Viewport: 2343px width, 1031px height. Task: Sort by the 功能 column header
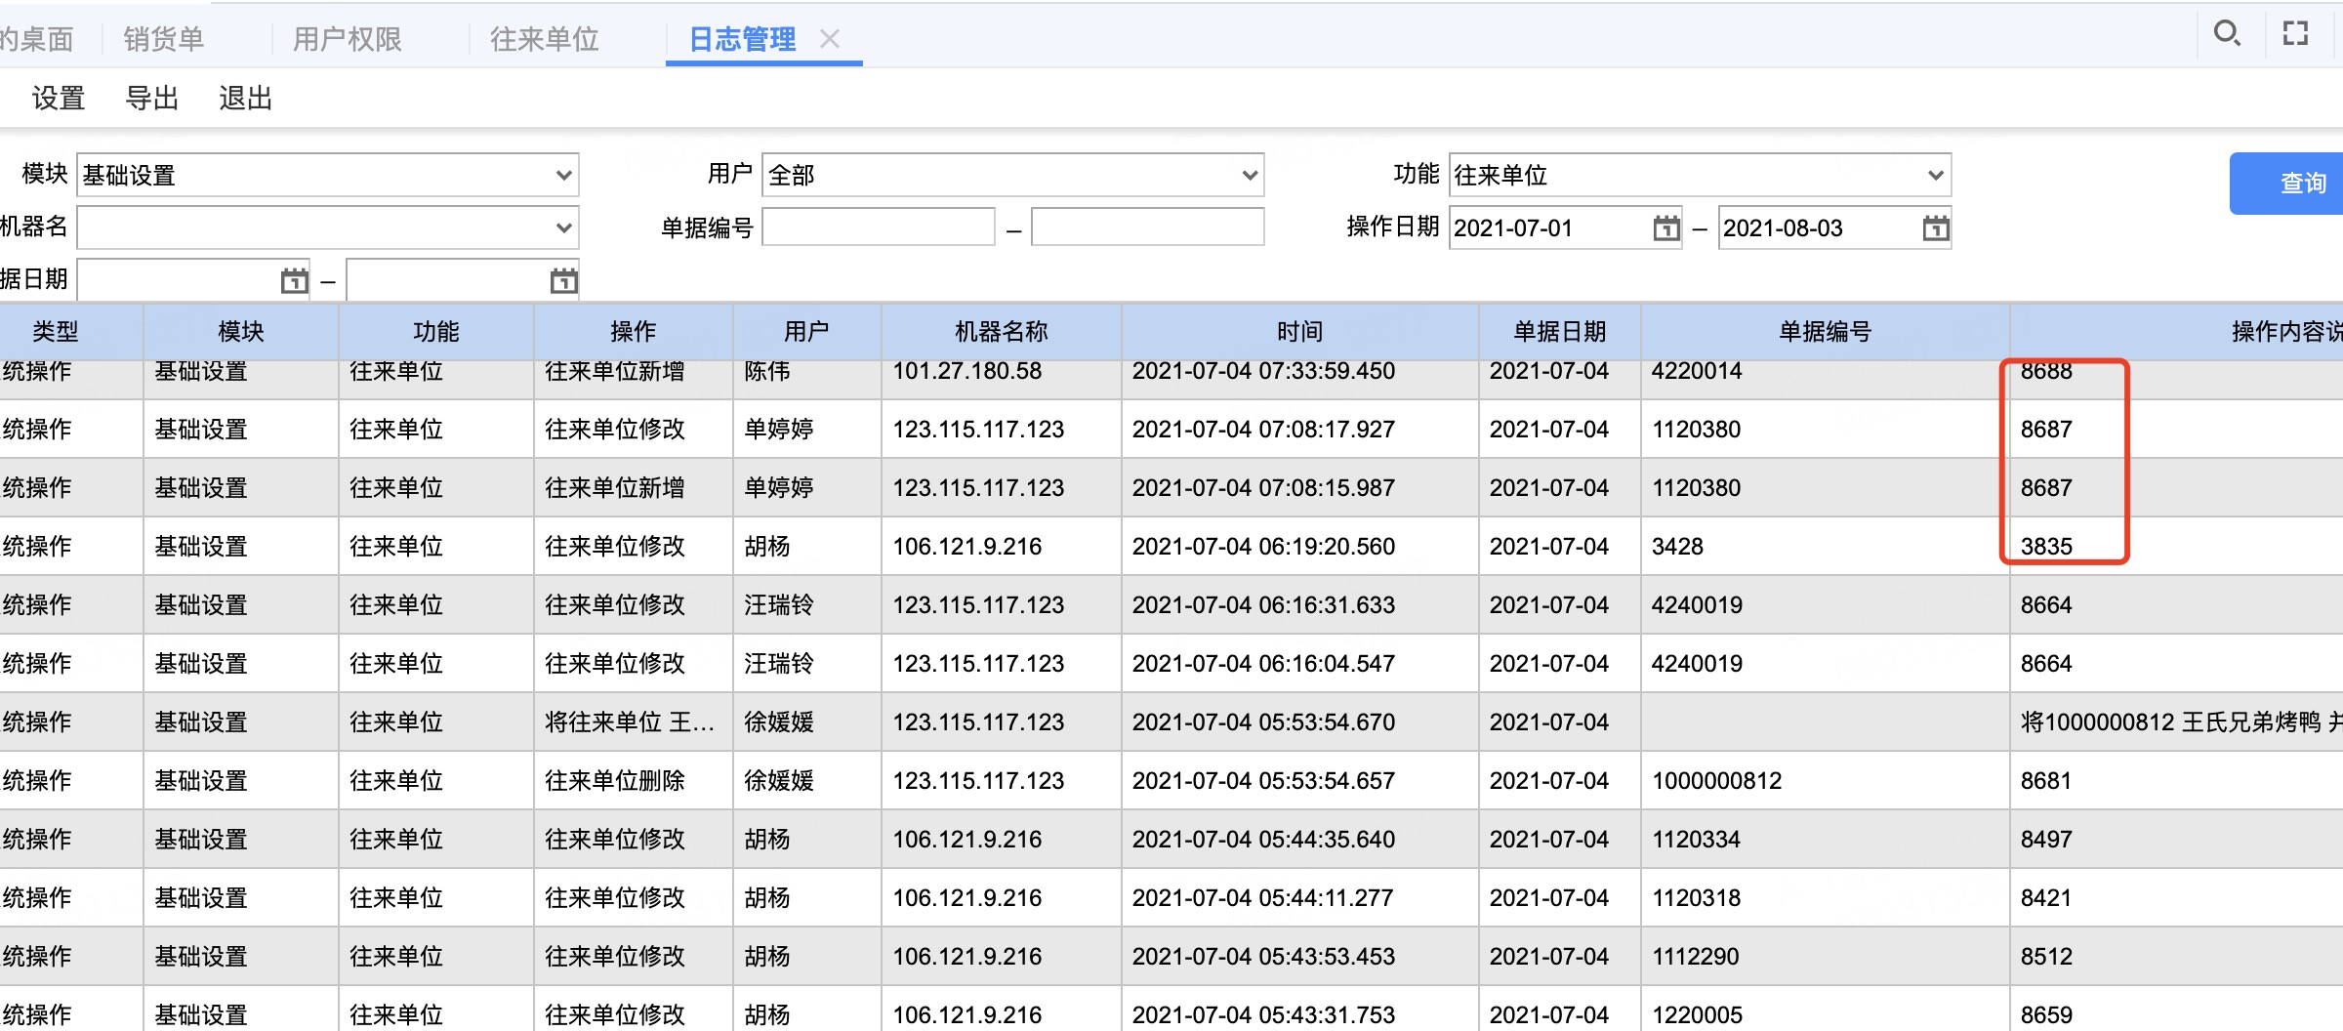click(436, 332)
